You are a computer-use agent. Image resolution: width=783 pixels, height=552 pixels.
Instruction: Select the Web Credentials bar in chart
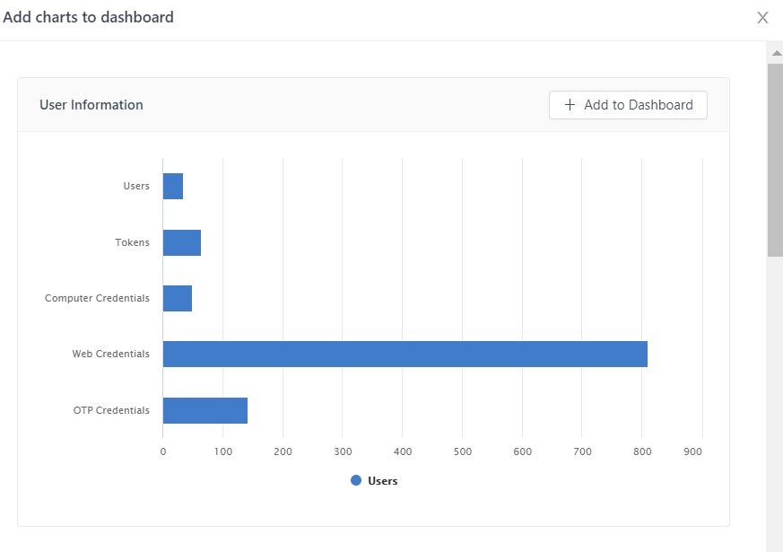click(x=405, y=355)
